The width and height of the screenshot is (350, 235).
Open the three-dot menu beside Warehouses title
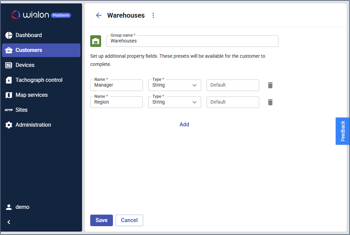pyautogui.click(x=153, y=15)
